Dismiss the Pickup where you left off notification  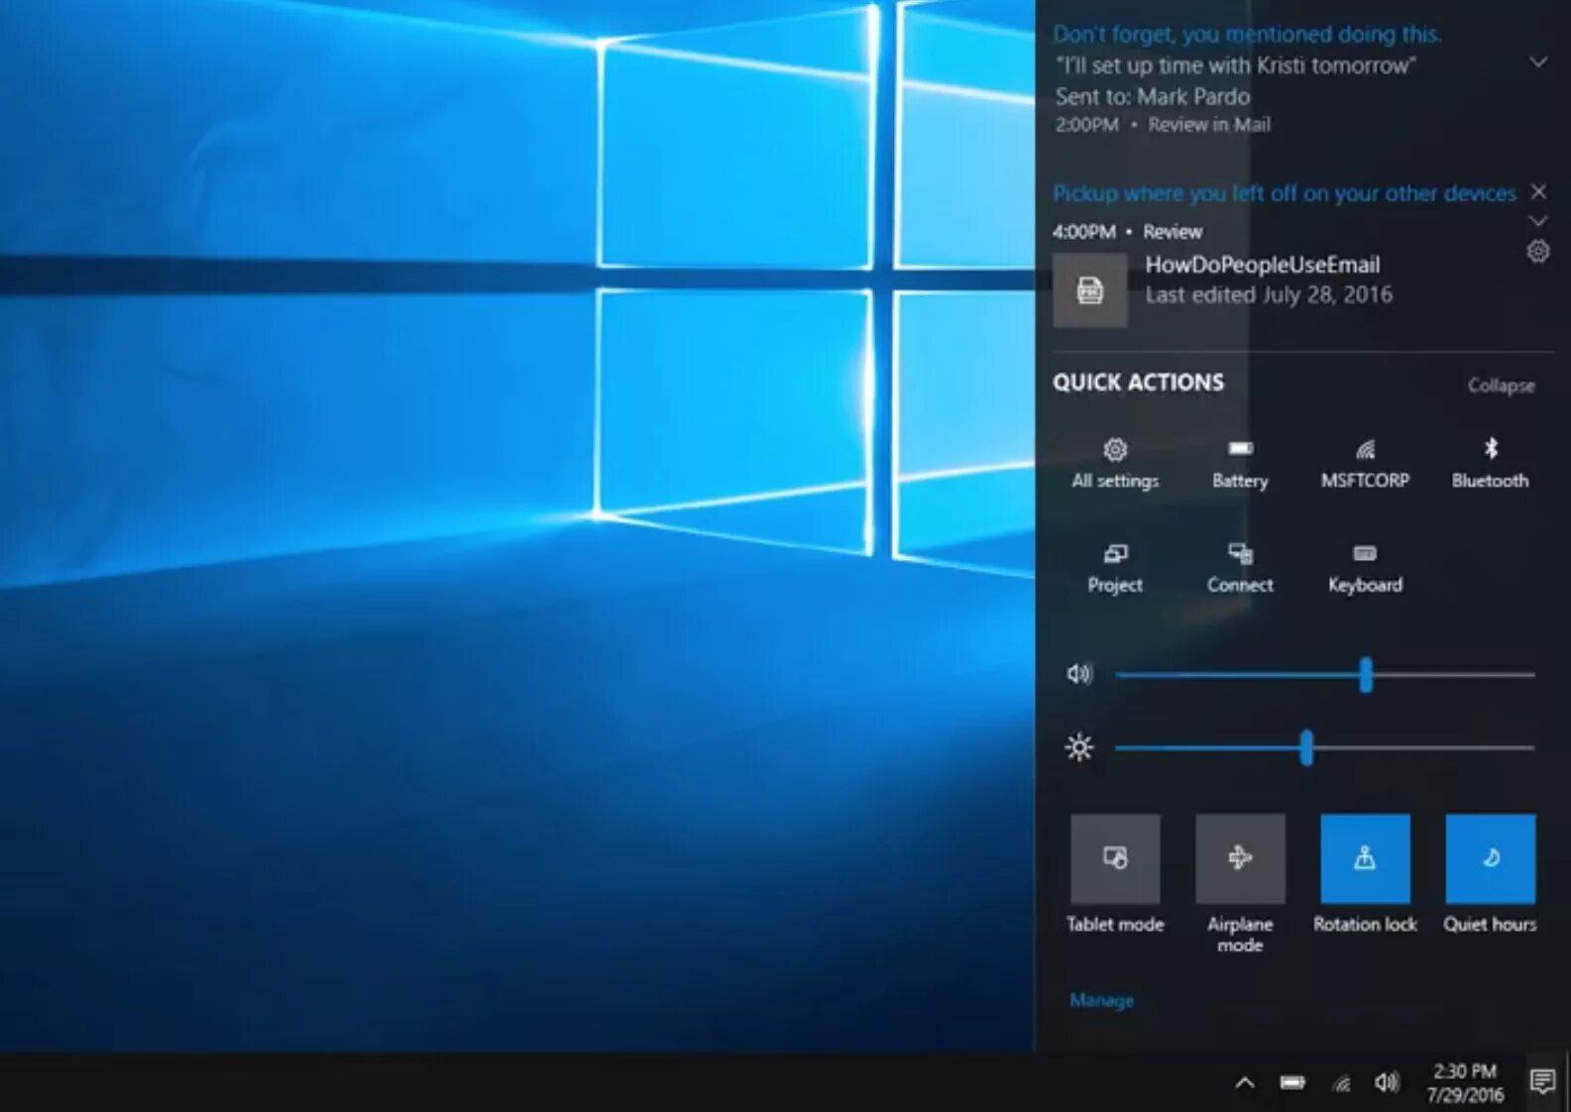pyautogui.click(x=1538, y=191)
